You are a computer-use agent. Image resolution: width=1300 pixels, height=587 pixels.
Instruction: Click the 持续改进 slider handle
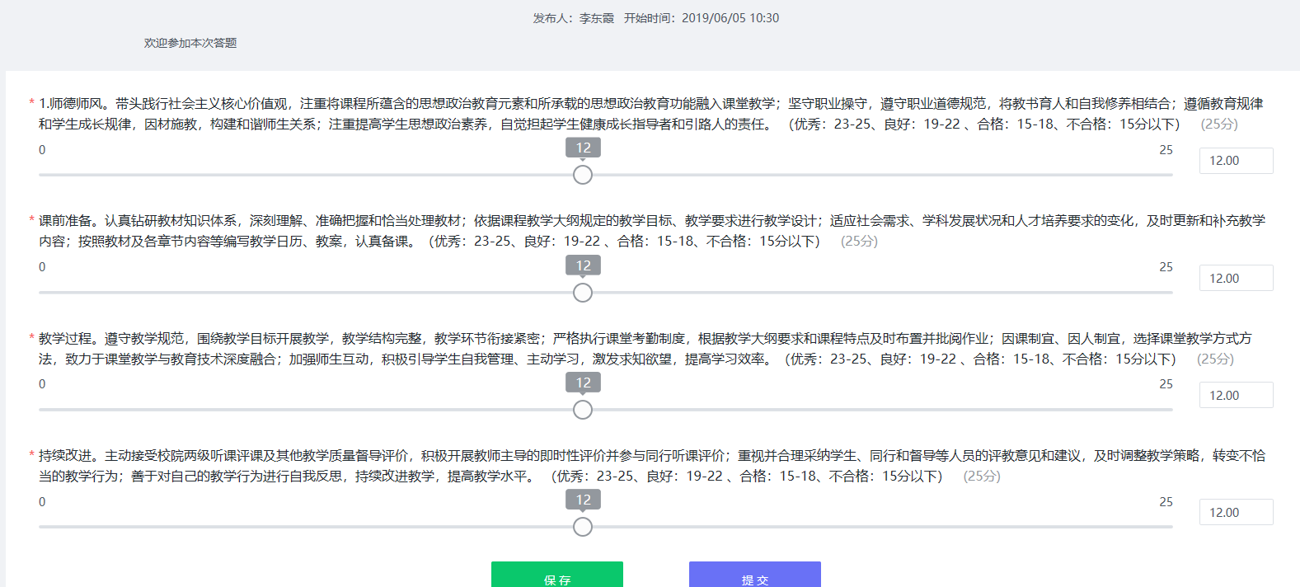pyautogui.click(x=583, y=527)
